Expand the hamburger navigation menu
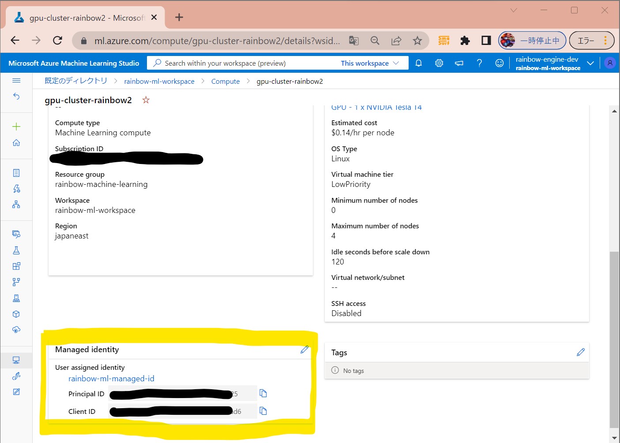Image resolution: width=620 pixels, height=443 pixels. click(16, 81)
